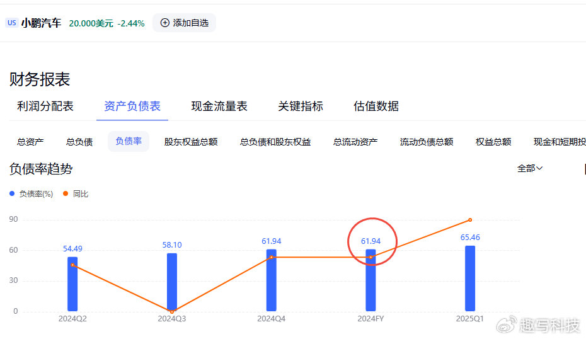Click the 财务报表 heading
Image resolution: width=586 pixels, height=339 pixels.
(40, 79)
